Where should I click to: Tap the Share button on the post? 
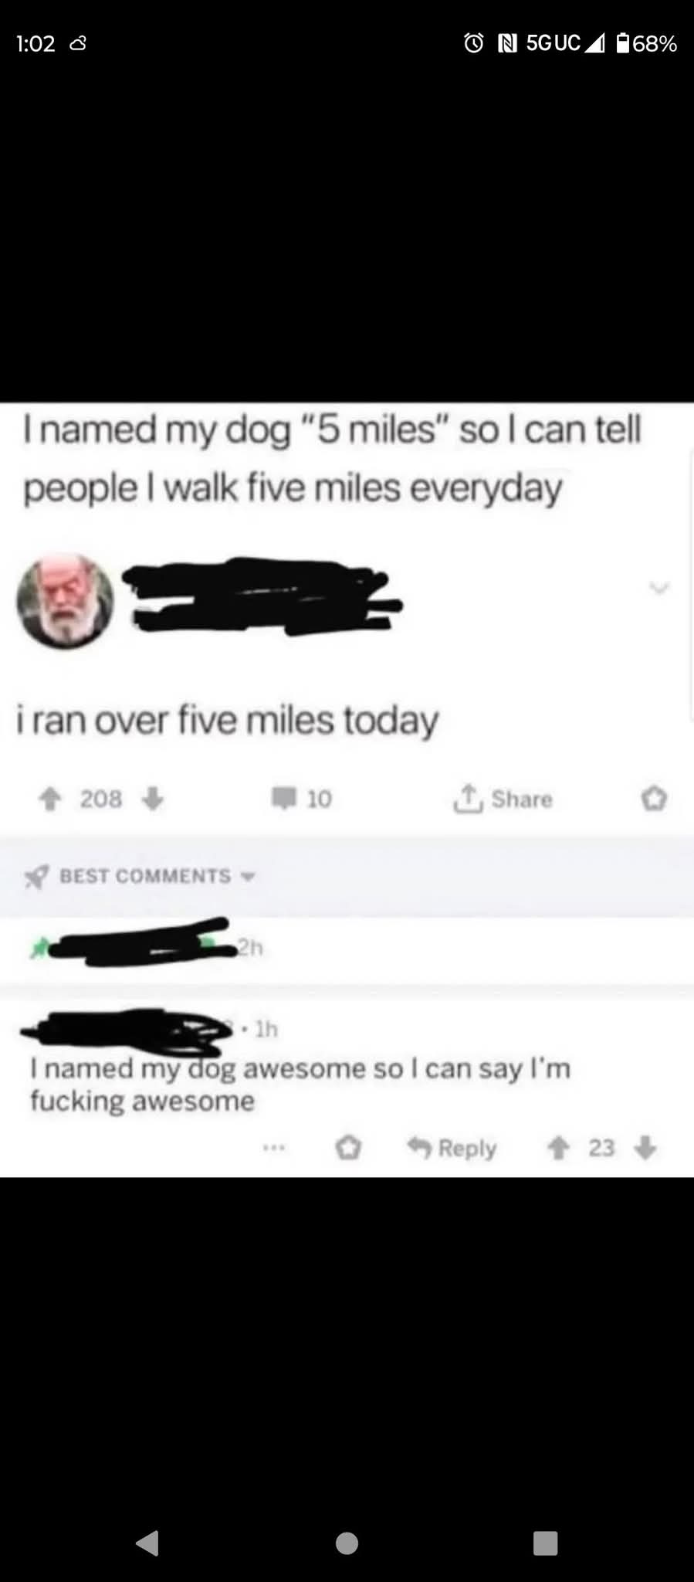pyautogui.click(x=503, y=798)
